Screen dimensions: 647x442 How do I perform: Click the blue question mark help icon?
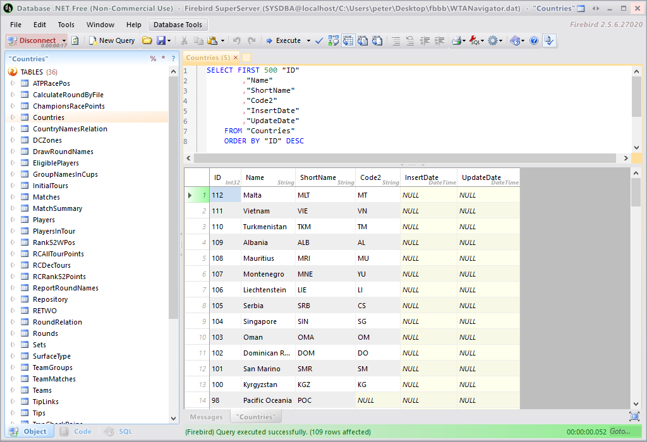point(534,40)
